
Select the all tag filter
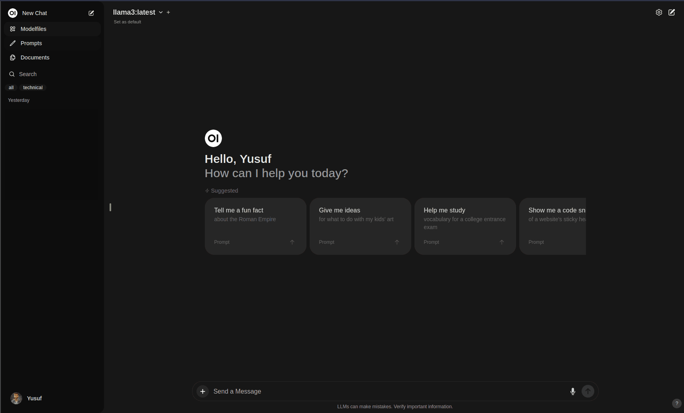[x=11, y=88]
